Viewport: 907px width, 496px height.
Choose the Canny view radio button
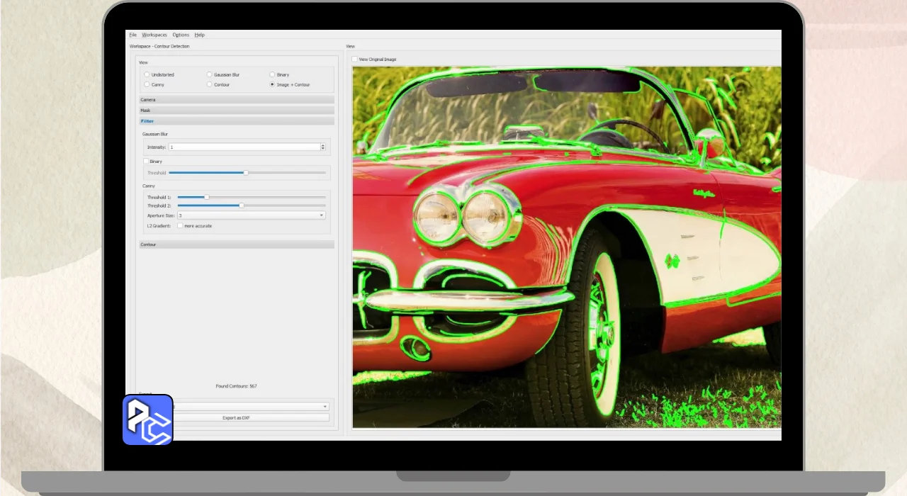147,84
